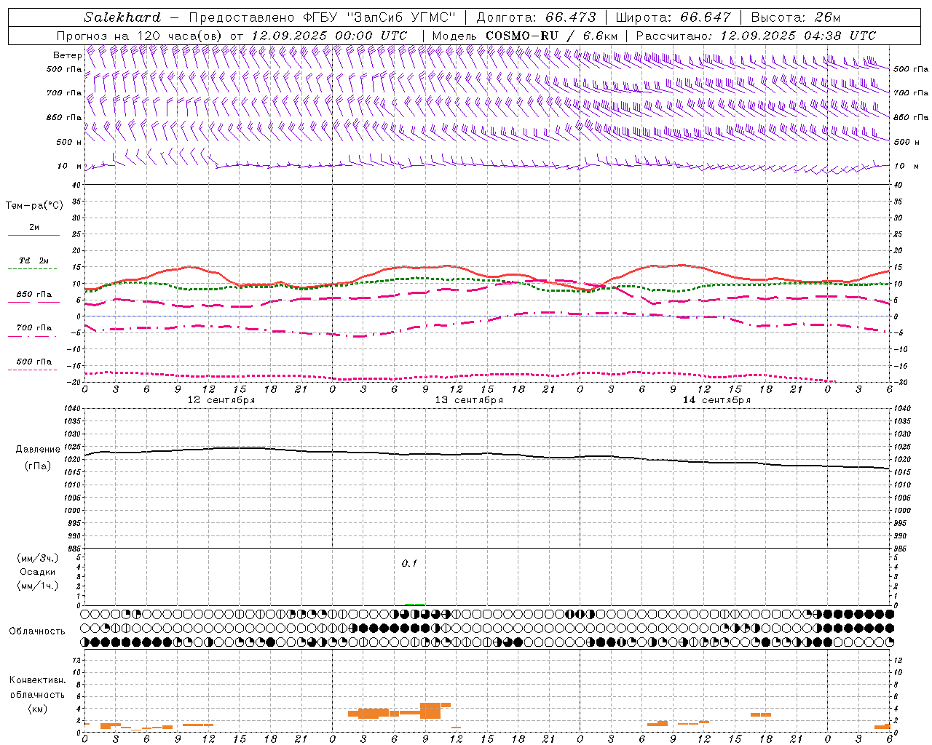This screenshot has height=745, width=932.
Task: Click the 'Прогноз на 120 часа(ов)' forecast label
Action: [141, 36]
